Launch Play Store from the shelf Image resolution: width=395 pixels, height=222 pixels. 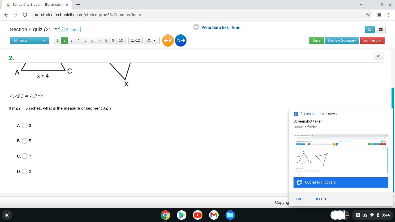(182, 215)
